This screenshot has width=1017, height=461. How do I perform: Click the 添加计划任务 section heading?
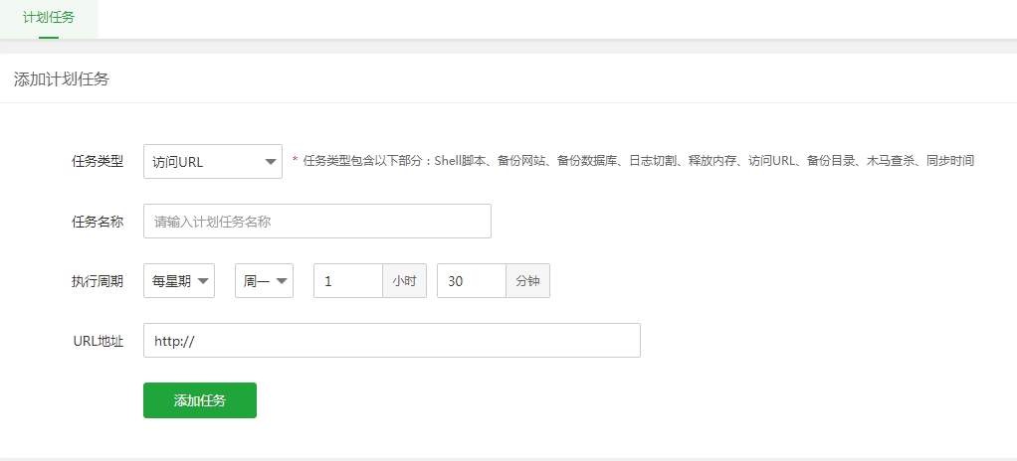(62, 79)
